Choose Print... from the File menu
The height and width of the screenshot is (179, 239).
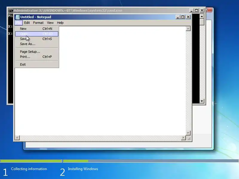(x=37, y=57)
